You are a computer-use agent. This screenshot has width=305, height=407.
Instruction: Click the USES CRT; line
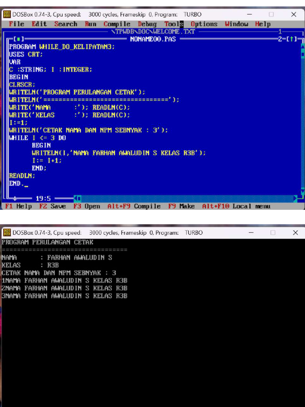pyautogui.click(x=26, y=54)
